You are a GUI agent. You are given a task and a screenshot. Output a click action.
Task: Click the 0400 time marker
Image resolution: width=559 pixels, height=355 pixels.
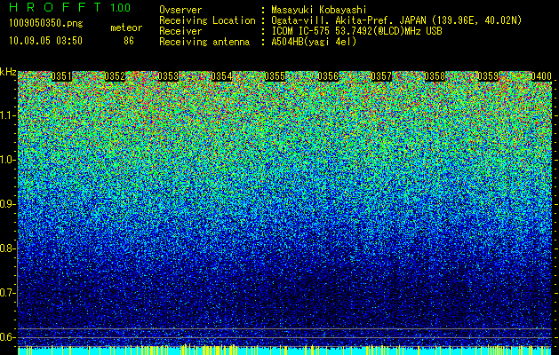point(541,76)
